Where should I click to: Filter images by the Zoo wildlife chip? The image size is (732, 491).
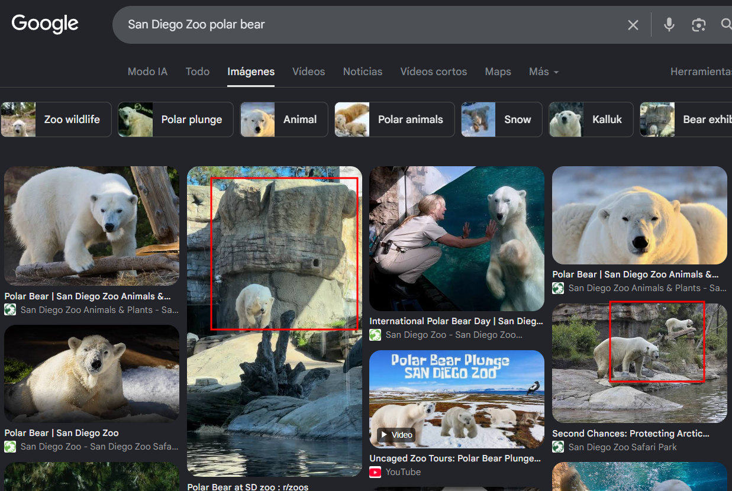[x=56, y=119]
